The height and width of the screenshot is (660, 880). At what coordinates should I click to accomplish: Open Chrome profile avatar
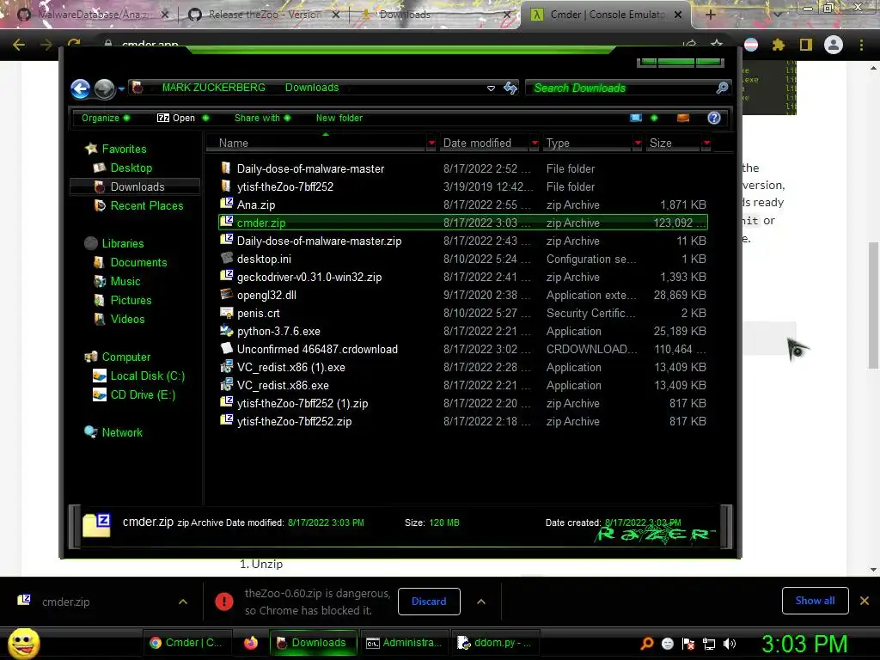point(834,45)
